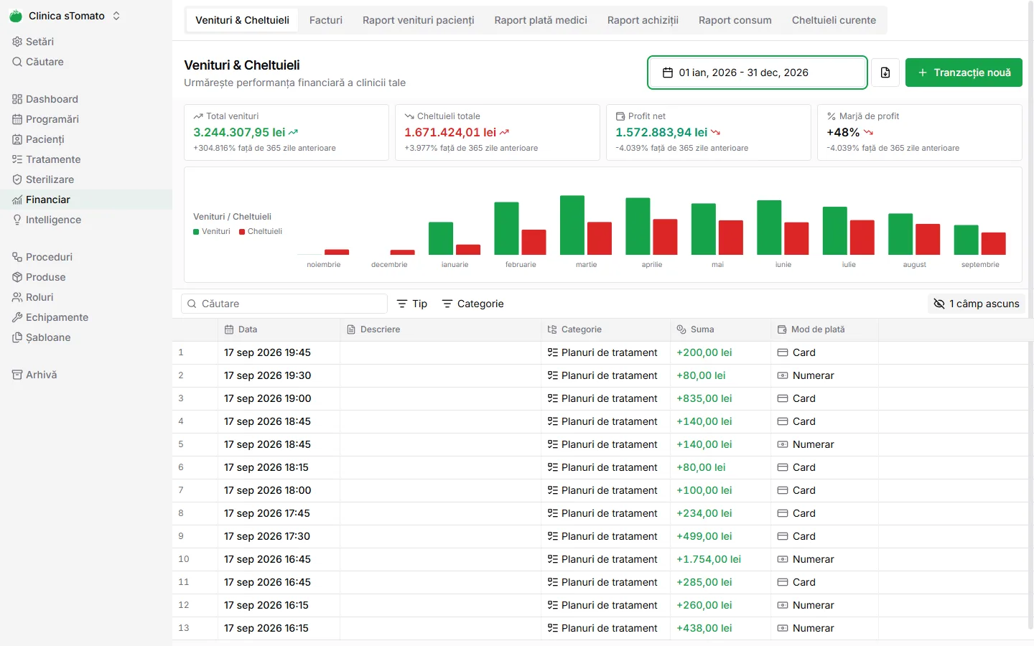The width and height of the screenshot is (1034, 646).
Task: Click the Setări gear icon
Action: pos(17,42)
